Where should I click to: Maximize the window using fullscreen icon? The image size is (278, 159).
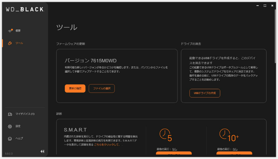coord(265,6)
